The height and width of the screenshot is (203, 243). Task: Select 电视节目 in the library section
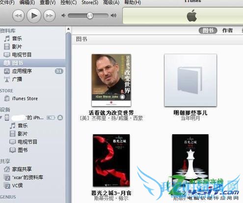(x=33, y=55)
